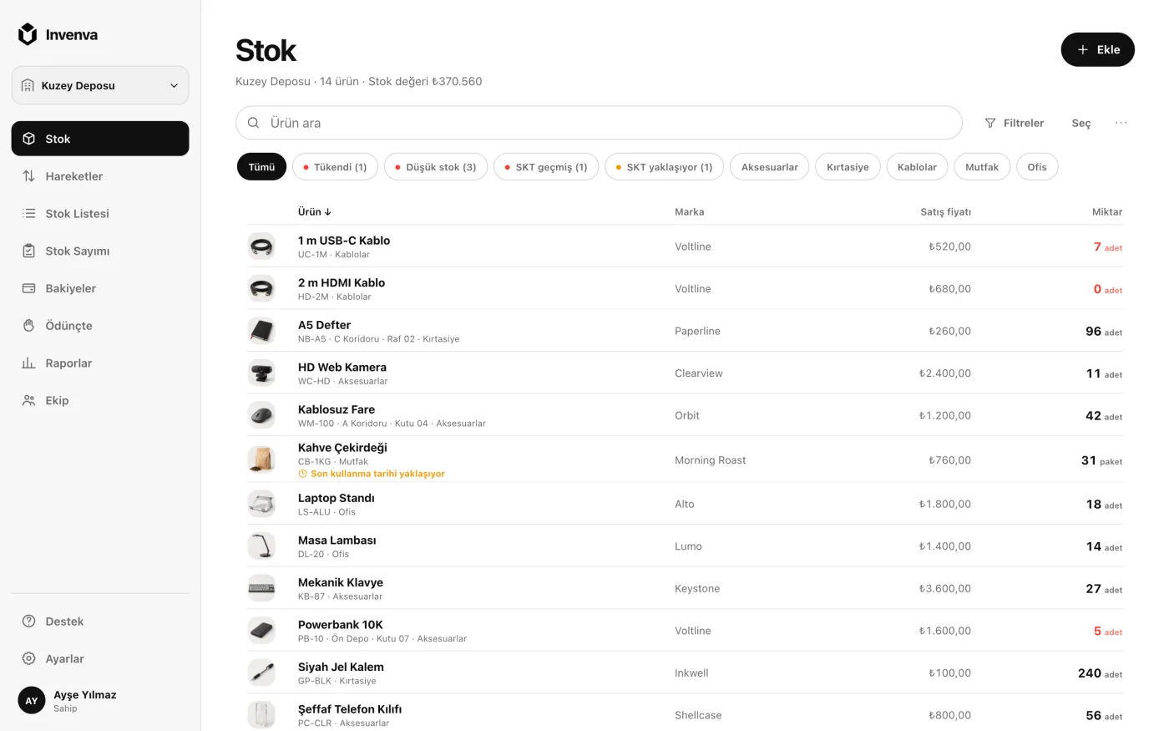Click the Seç select button
Image resolution: width=1169 pixels, height=731 pixels.
click(1081, 123)
